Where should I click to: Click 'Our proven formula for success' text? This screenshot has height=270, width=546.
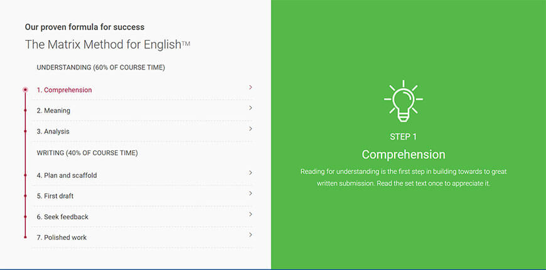pos(85,27)
